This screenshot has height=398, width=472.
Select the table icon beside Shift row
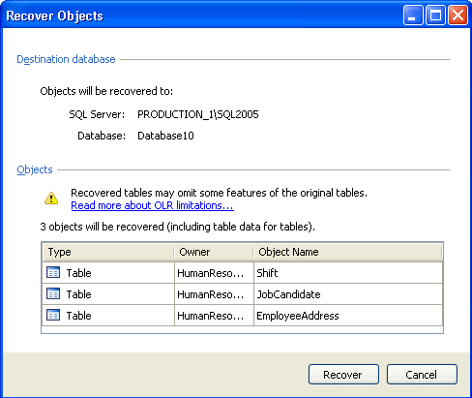pos(53,272)
